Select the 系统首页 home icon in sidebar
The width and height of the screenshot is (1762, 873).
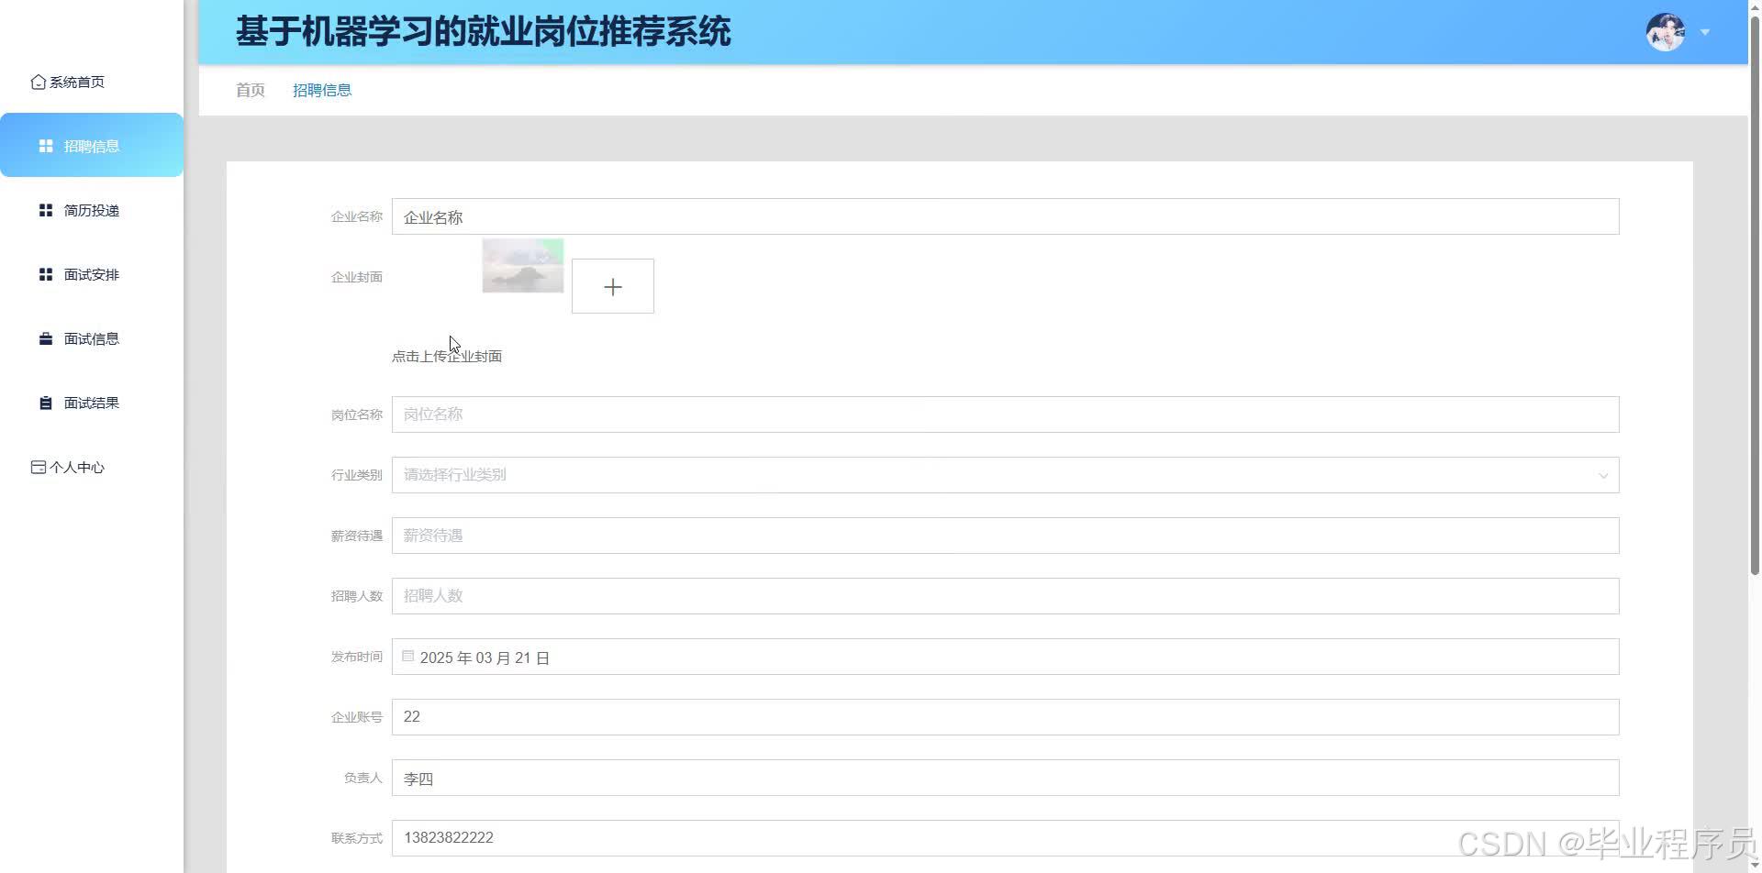37,82
